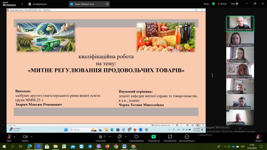Viewport: 267px width, 150px height.
Task: Open Mail app from host taskbar
Action: (73, 146)
